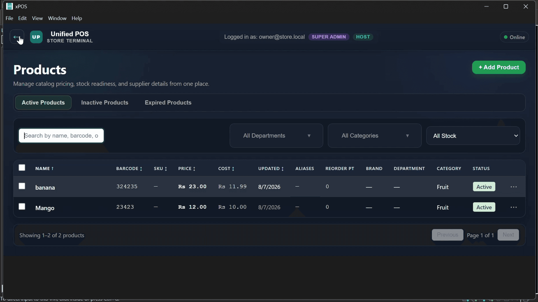Screen dimensions: 538x302
Task: Open the Edit menu
Action: tap(22, 18)
